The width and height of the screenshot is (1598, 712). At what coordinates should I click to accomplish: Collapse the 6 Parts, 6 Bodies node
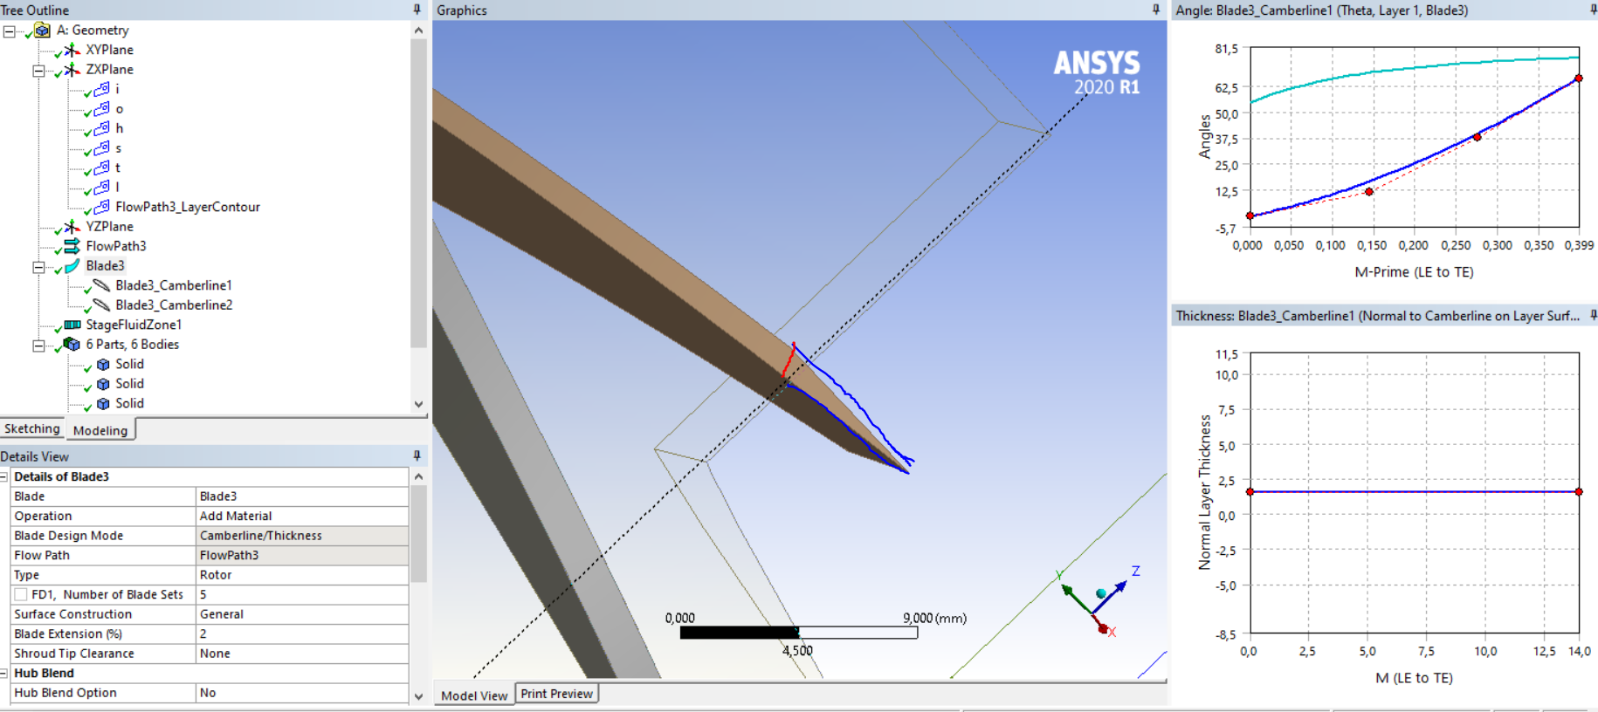pyautogui.click(x=38, y=345)
